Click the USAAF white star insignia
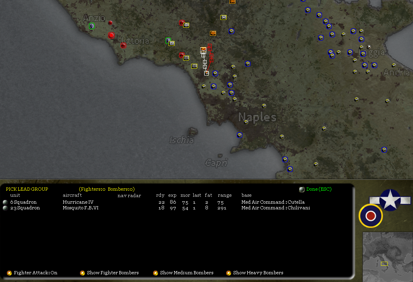Image resolution: width=413 pixels, height=282 pixels. click(x=390, y=200)
